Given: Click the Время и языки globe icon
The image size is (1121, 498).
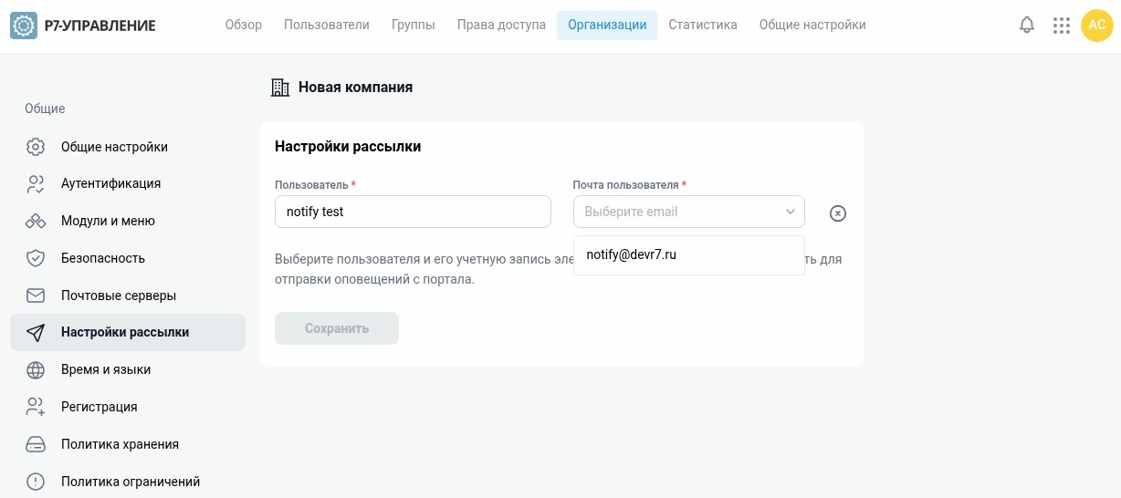Looking at the screenshot, I should pos(36,369).
